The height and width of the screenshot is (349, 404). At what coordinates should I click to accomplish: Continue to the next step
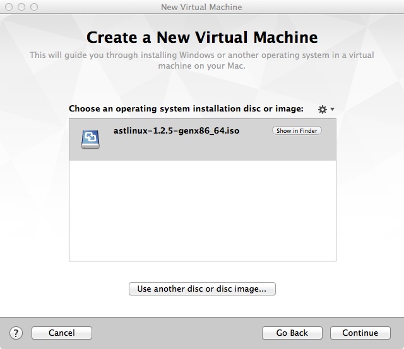point(360,333)
